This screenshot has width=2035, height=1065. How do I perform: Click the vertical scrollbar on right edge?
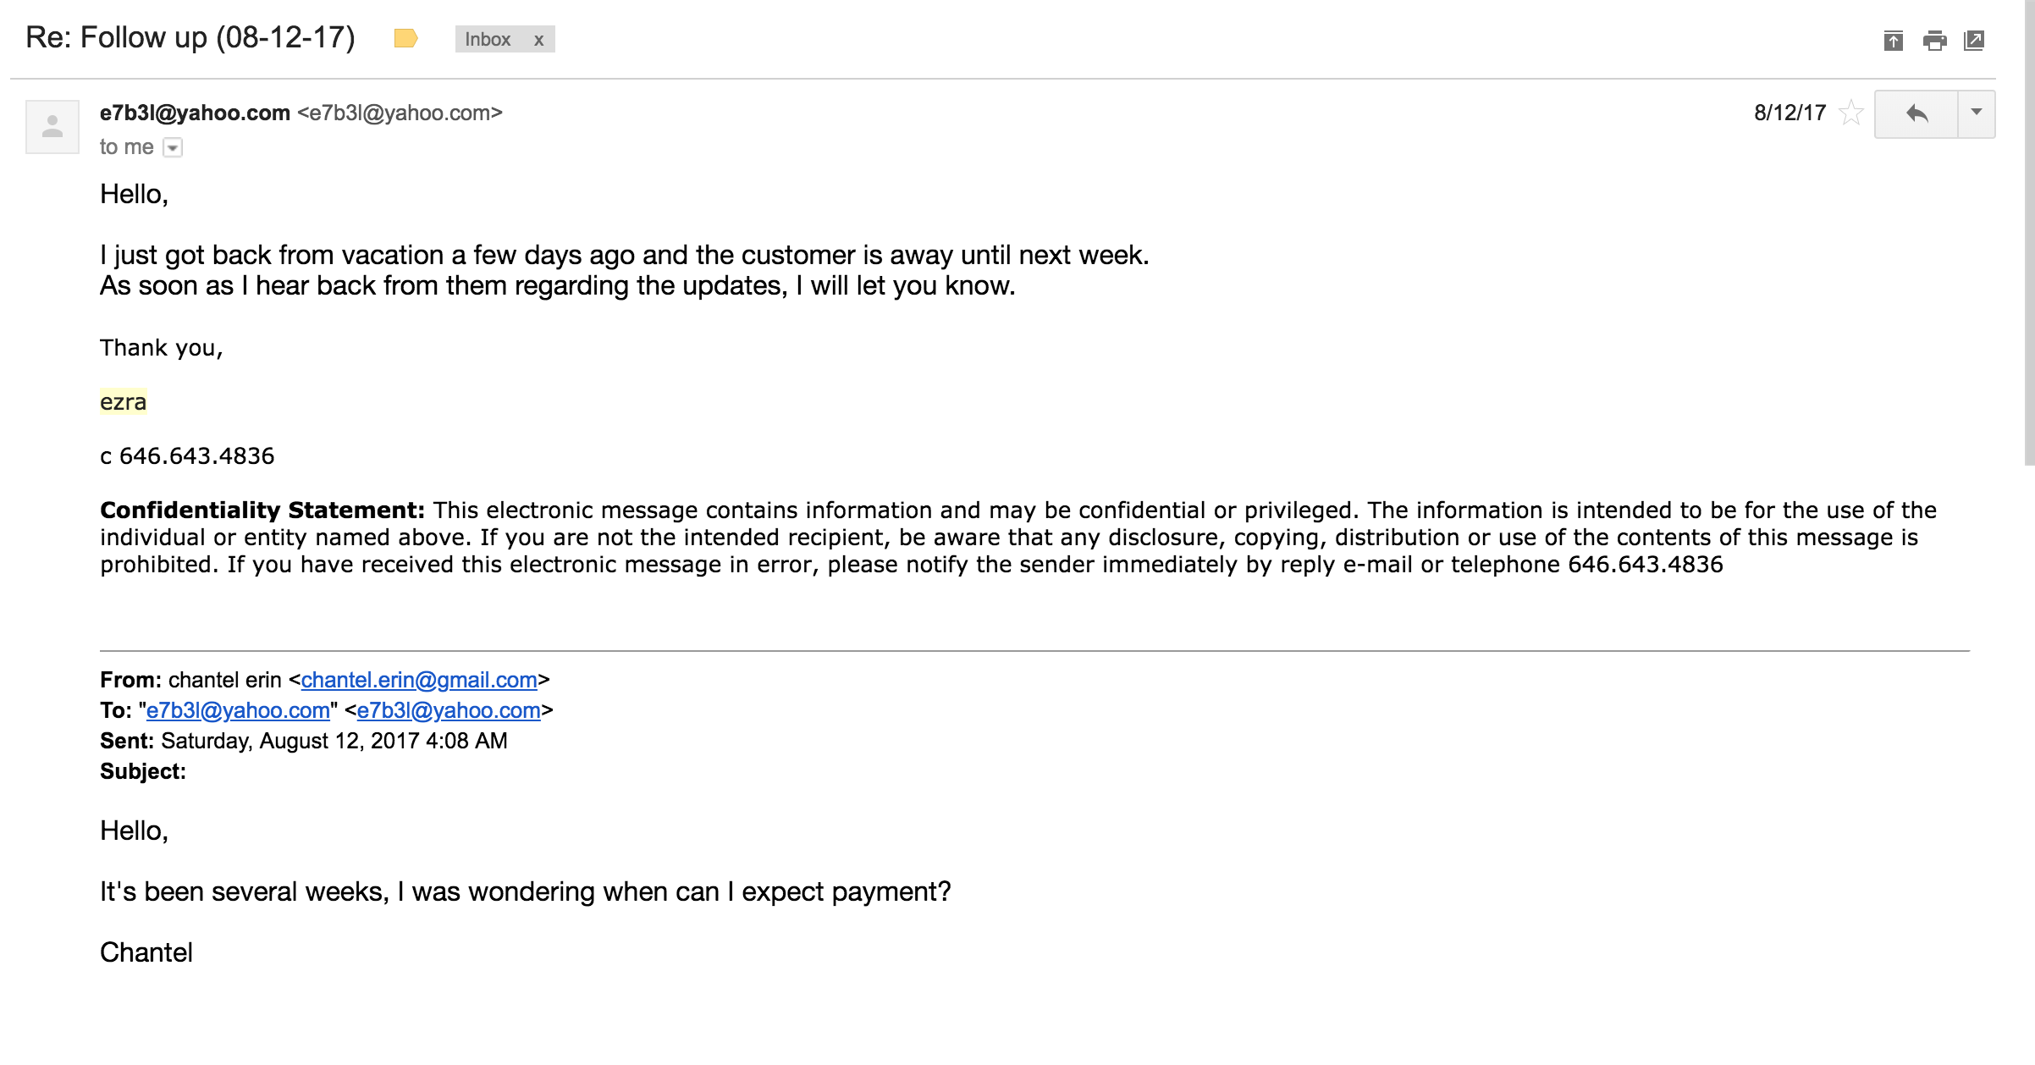(2029, 233)
